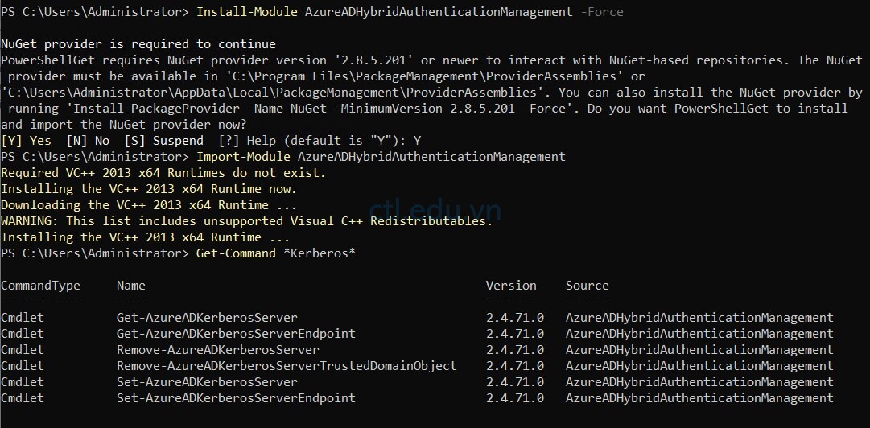The height and width of the screenshot is (428, 870).
Task: Click the Remove-AzureADKerberosServer cmdlet entry
Action: coord(218,350)
